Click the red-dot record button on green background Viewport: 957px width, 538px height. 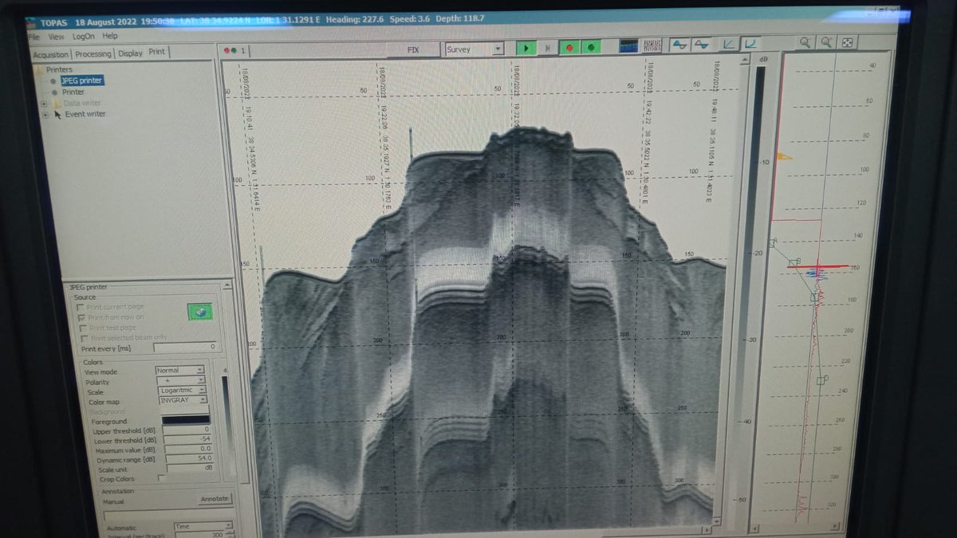[569, 47]
